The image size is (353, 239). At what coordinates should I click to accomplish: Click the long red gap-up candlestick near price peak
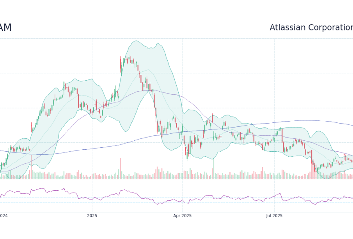pyautogui.click(x=120, y=65)
